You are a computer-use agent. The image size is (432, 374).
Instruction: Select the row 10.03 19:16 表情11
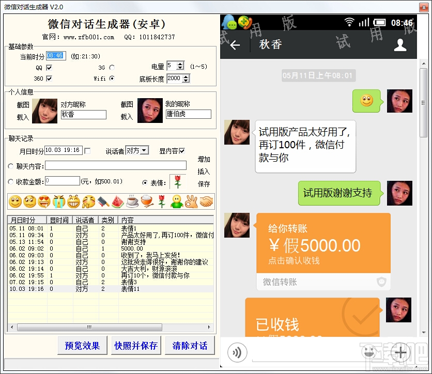(x=111, y=289)
